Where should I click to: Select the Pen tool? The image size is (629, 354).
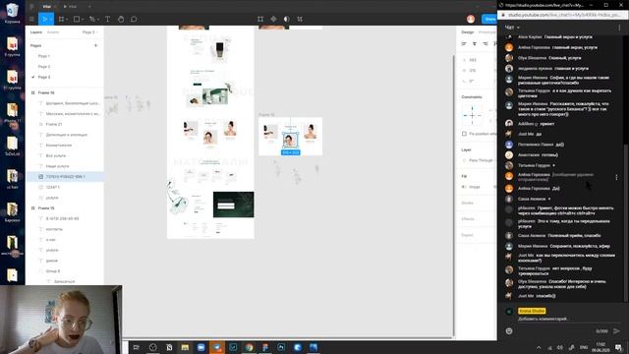(91, 19)
